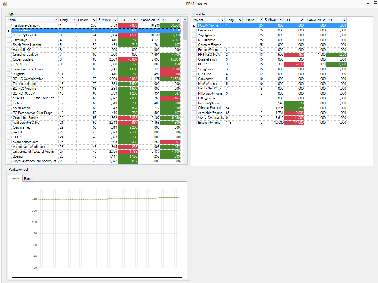Switch to the Rang chart tab
Viewport: 378px width, 283px height.
(28, 179)
